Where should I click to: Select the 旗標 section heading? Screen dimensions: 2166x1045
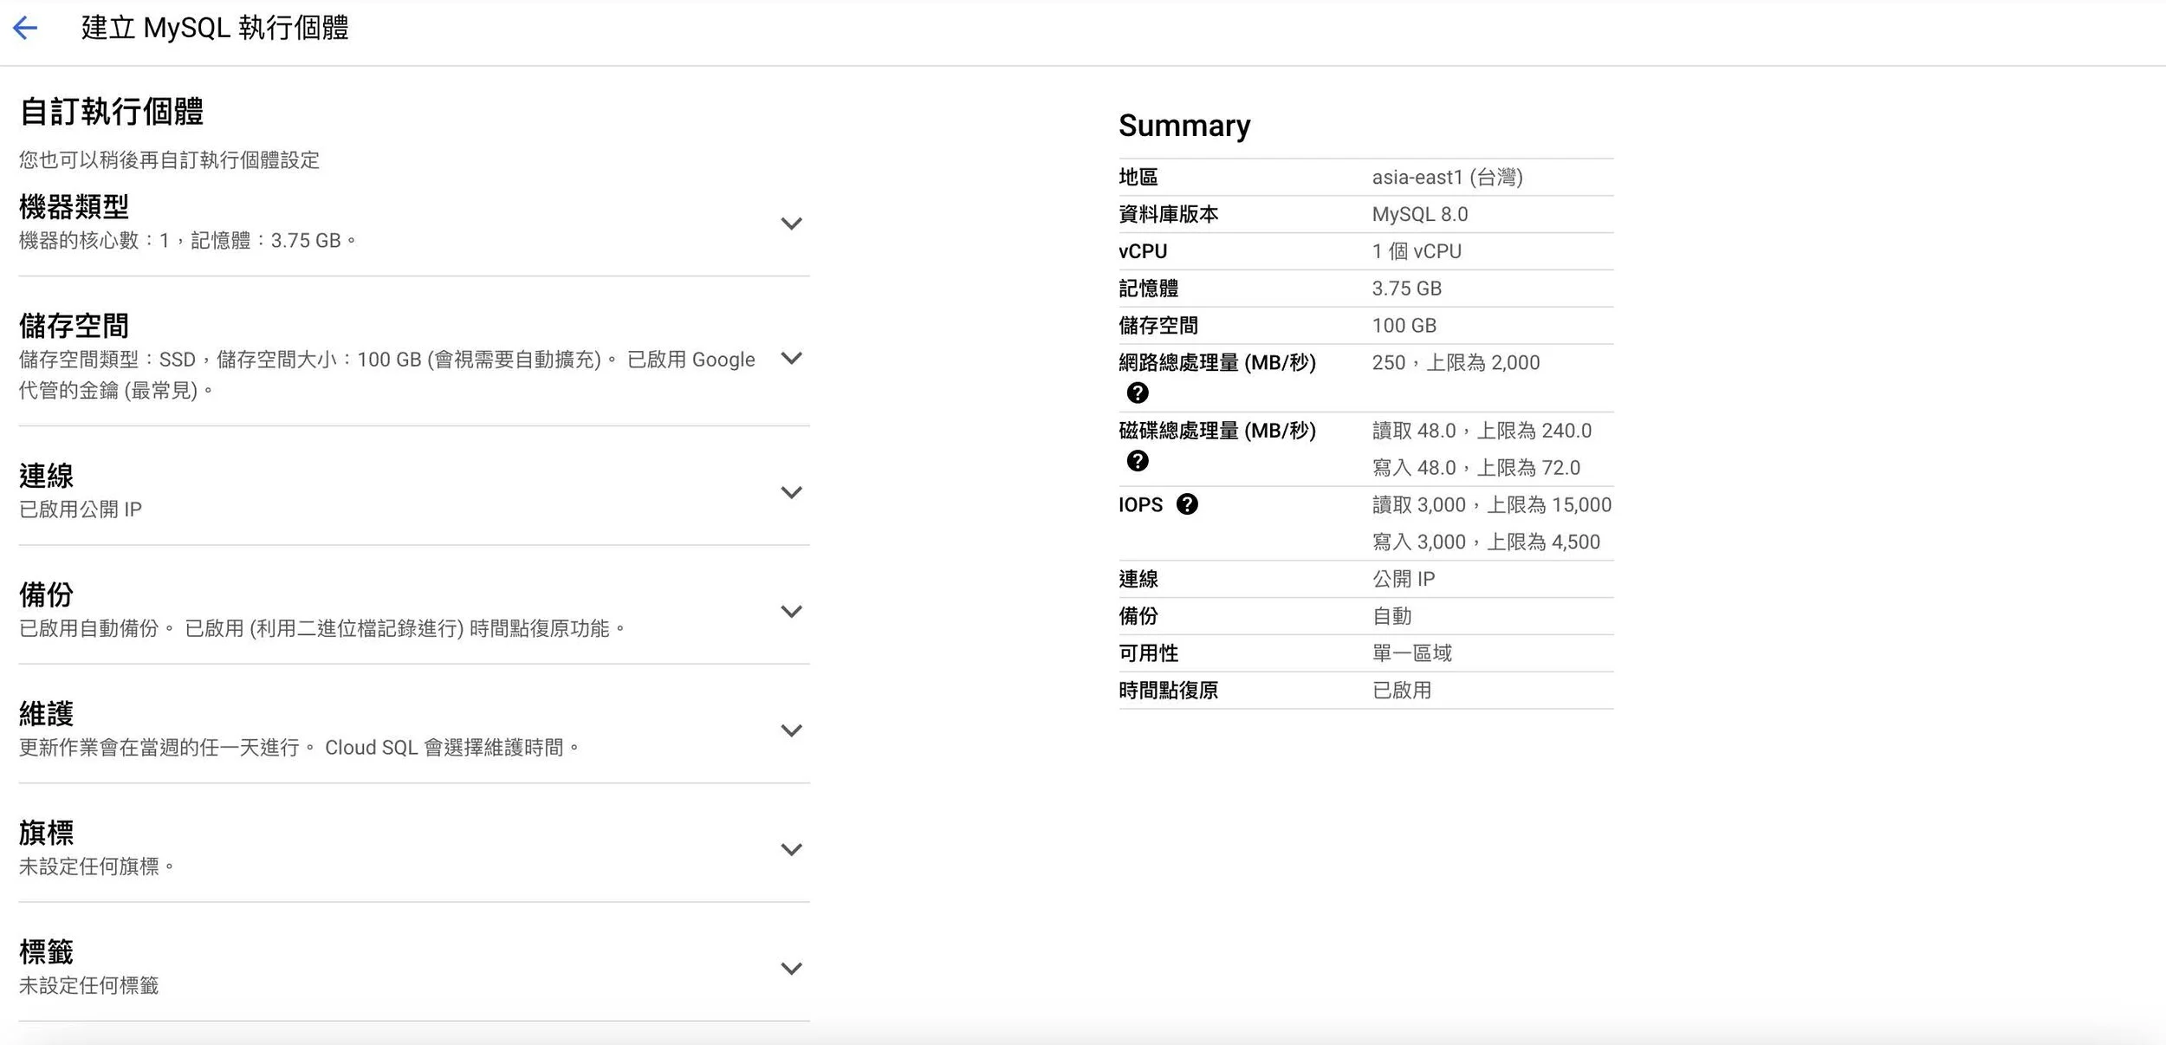coord(46,833)
